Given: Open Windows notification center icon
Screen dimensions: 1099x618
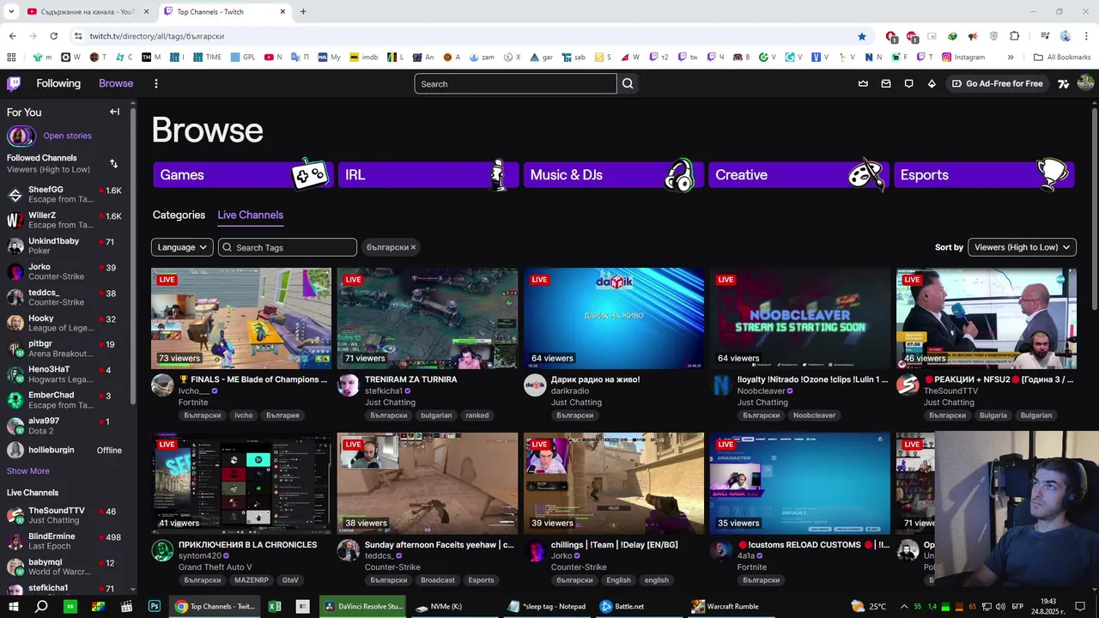Looking at the screenshot, I should pos(1080,606).
